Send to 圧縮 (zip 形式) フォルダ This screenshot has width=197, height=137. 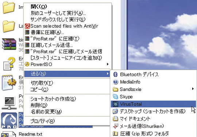pyautogui.click(x=153, y=133)
